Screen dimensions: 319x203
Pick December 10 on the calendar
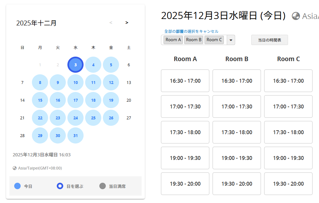click(75, 82)
